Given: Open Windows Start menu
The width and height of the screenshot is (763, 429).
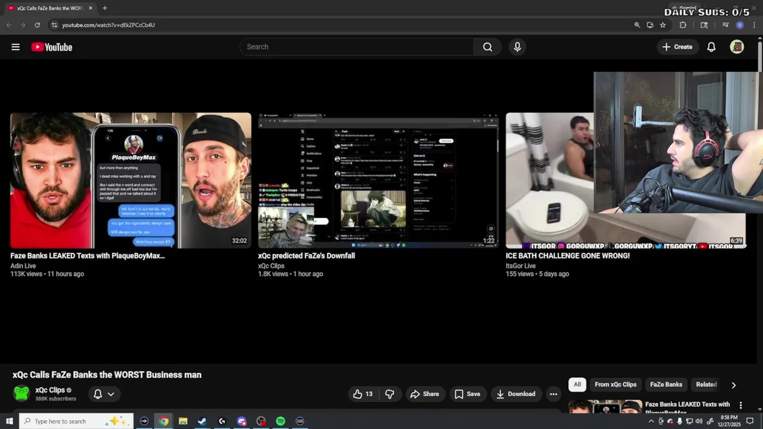Looking at the screenshot, I should 10,421.
